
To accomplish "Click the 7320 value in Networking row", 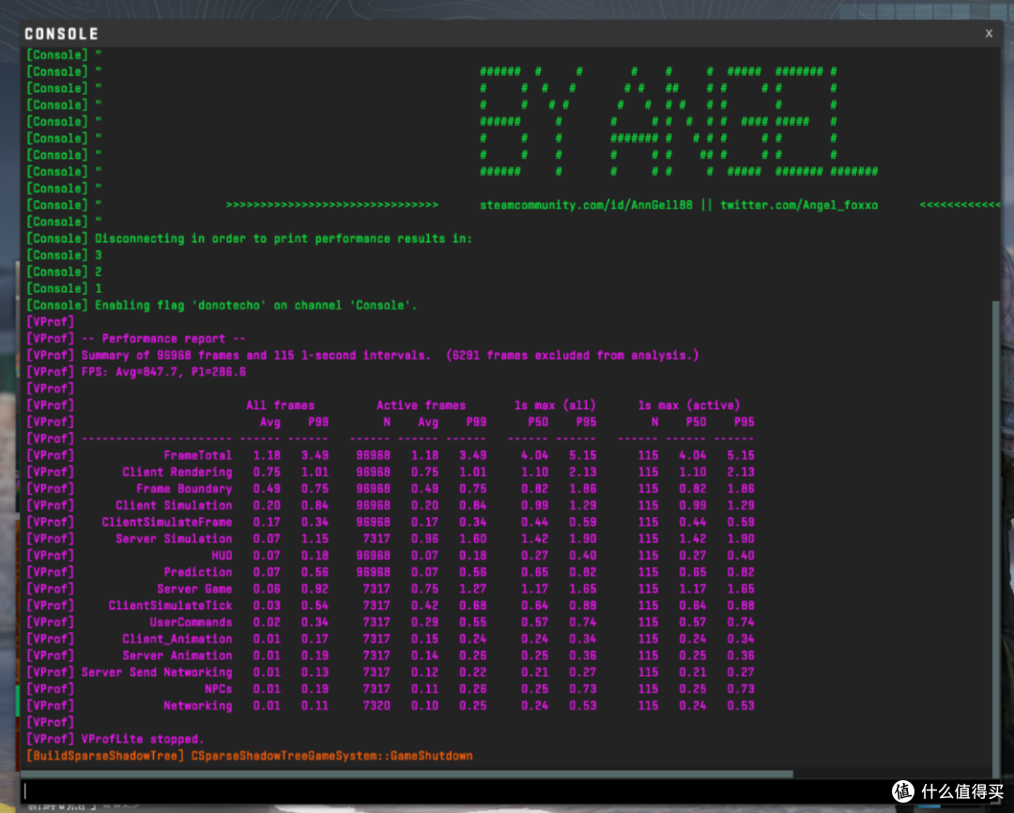I will [x=376, y=706].
